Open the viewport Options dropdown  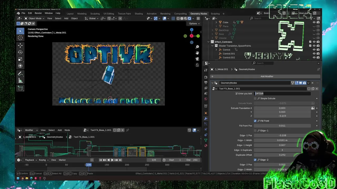(194, 24)
